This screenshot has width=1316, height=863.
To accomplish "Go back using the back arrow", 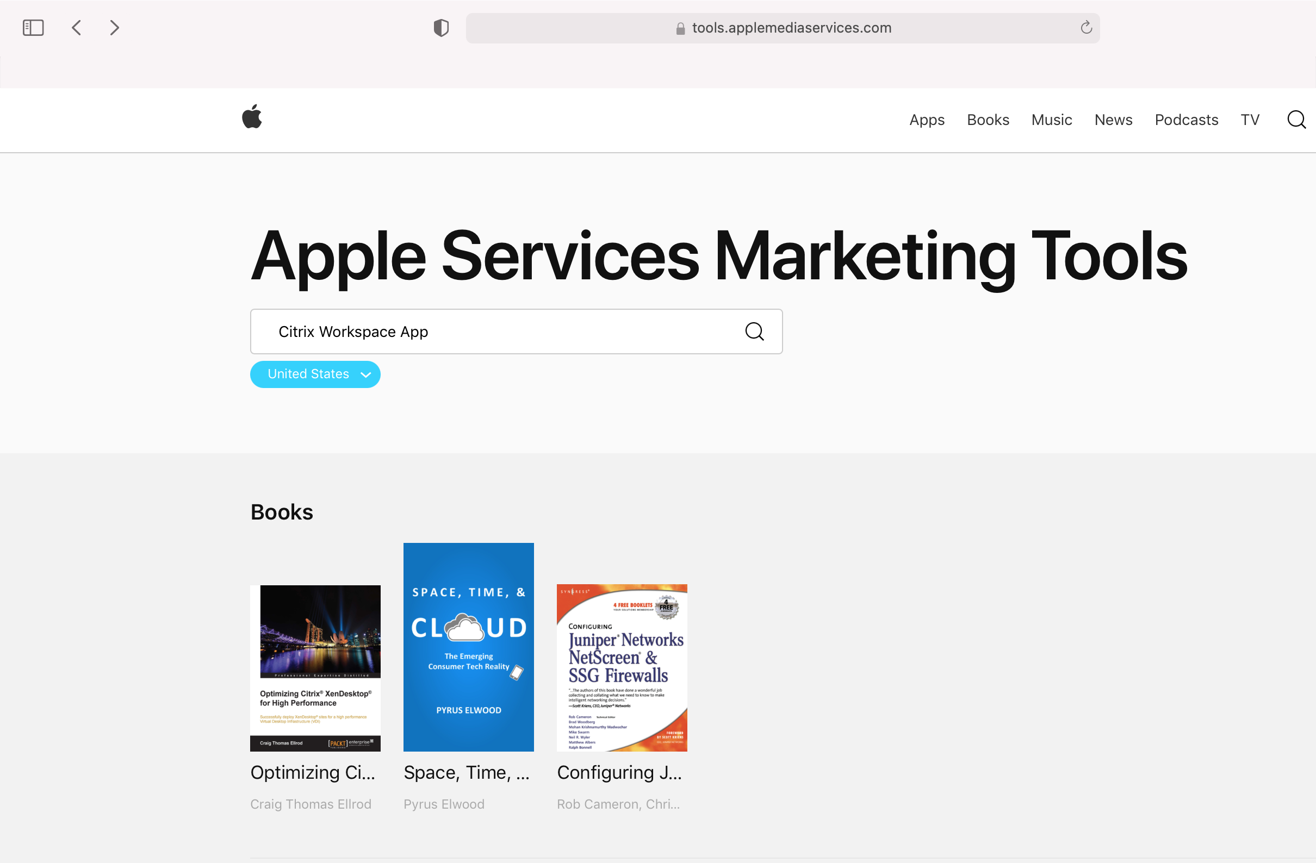I will pyautogui.click(x=77, y=28).
